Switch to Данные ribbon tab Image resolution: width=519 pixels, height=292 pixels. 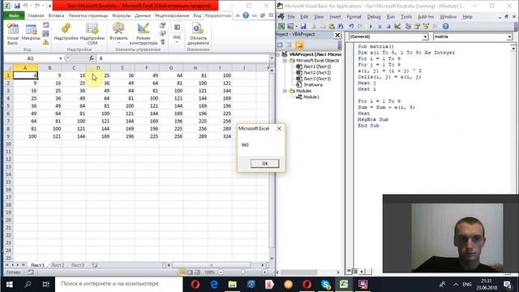[x=143, y=15]
